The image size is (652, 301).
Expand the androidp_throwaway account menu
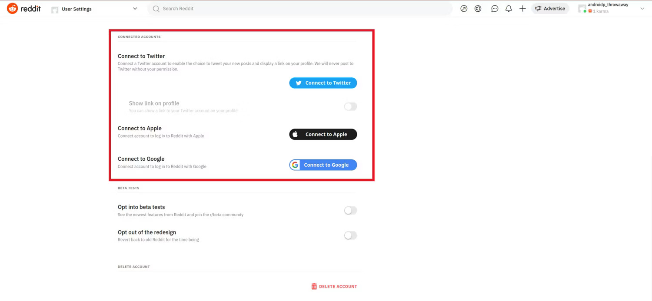[611, 9]
